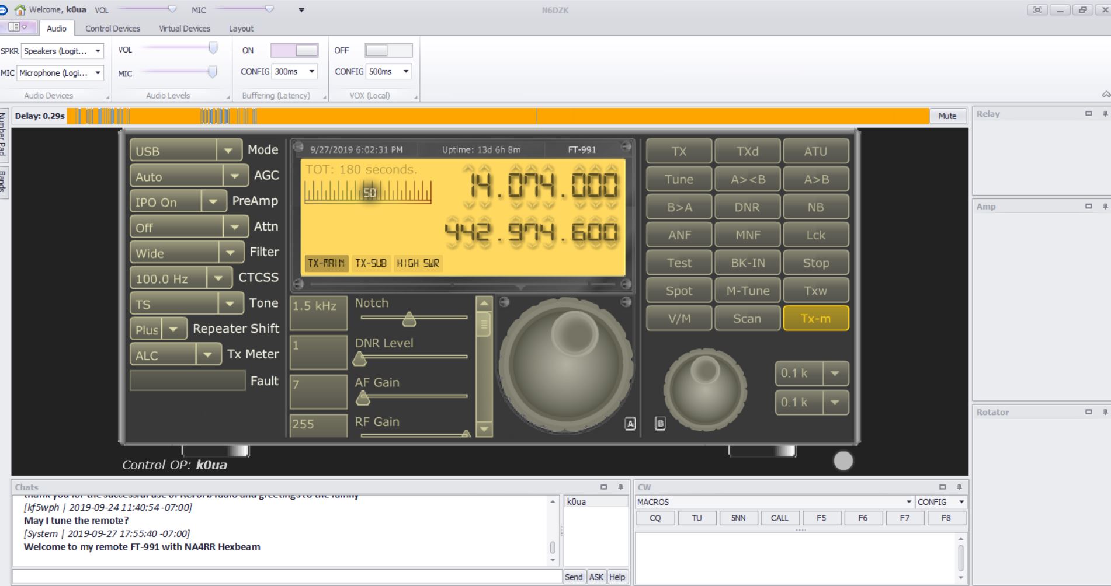This screenshot has width=1111, height=586.
Task: Click the ATU button
Action: 815,151
